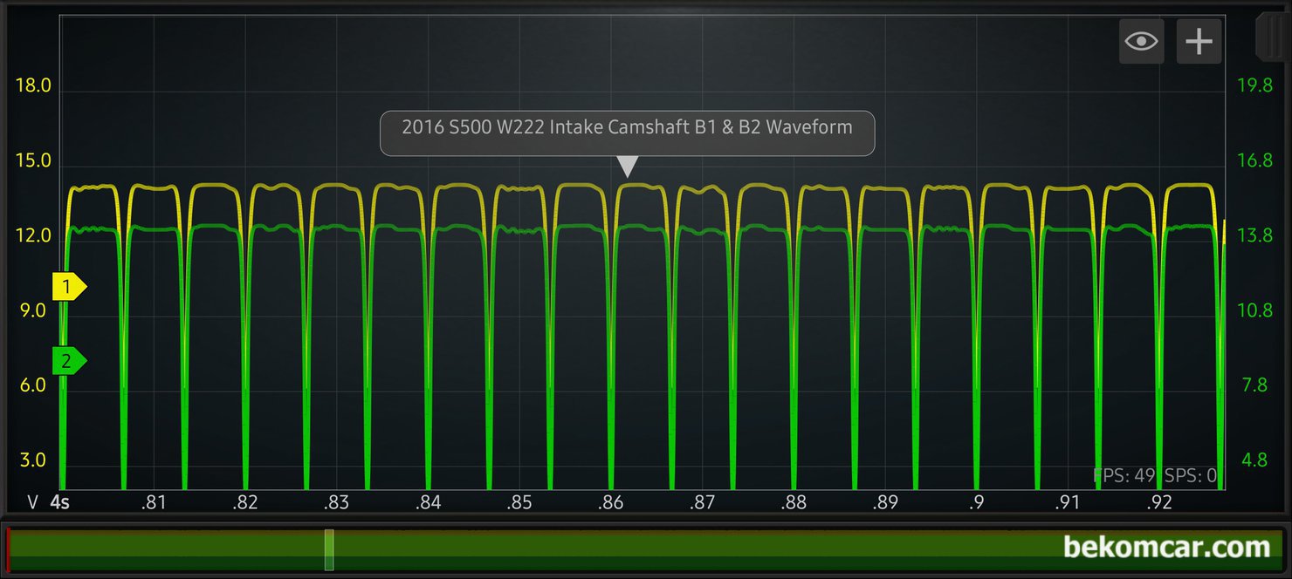Click the white annotation pointer triangle
Screen dimensions: 1292x579
click(627, 167)
